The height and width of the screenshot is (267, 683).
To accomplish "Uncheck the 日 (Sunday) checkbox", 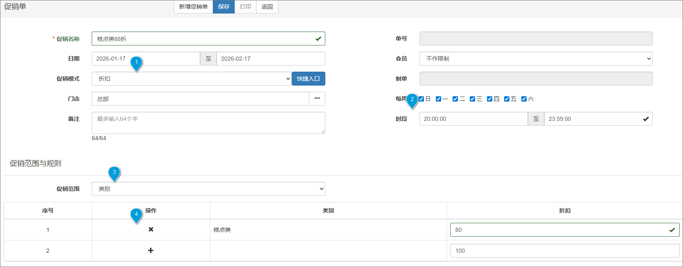I will tap(422, 99).
